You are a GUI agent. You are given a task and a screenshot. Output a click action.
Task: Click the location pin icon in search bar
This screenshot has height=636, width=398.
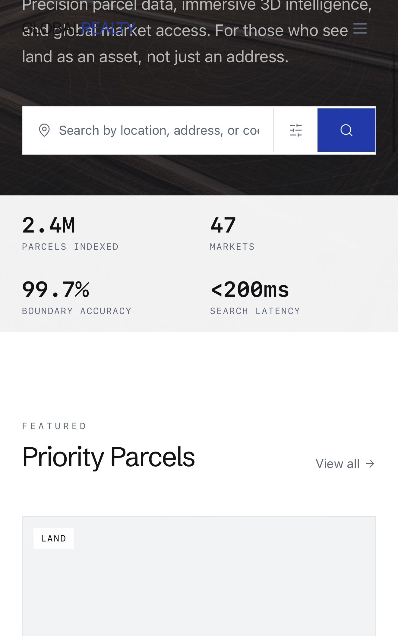[44, 130]
